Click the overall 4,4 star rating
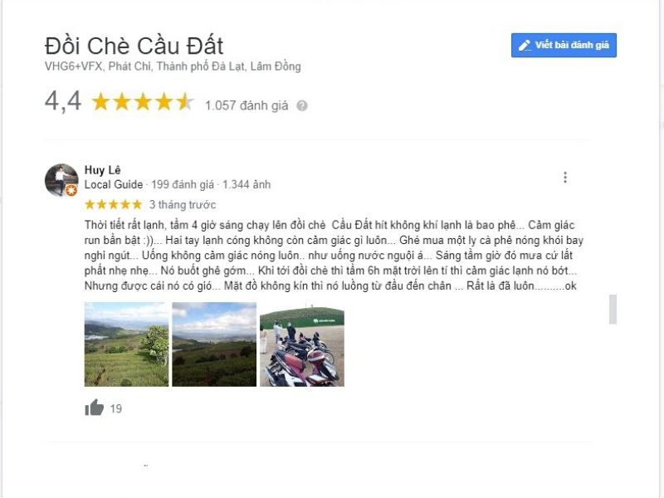664x498 pixels. [142, 102]
